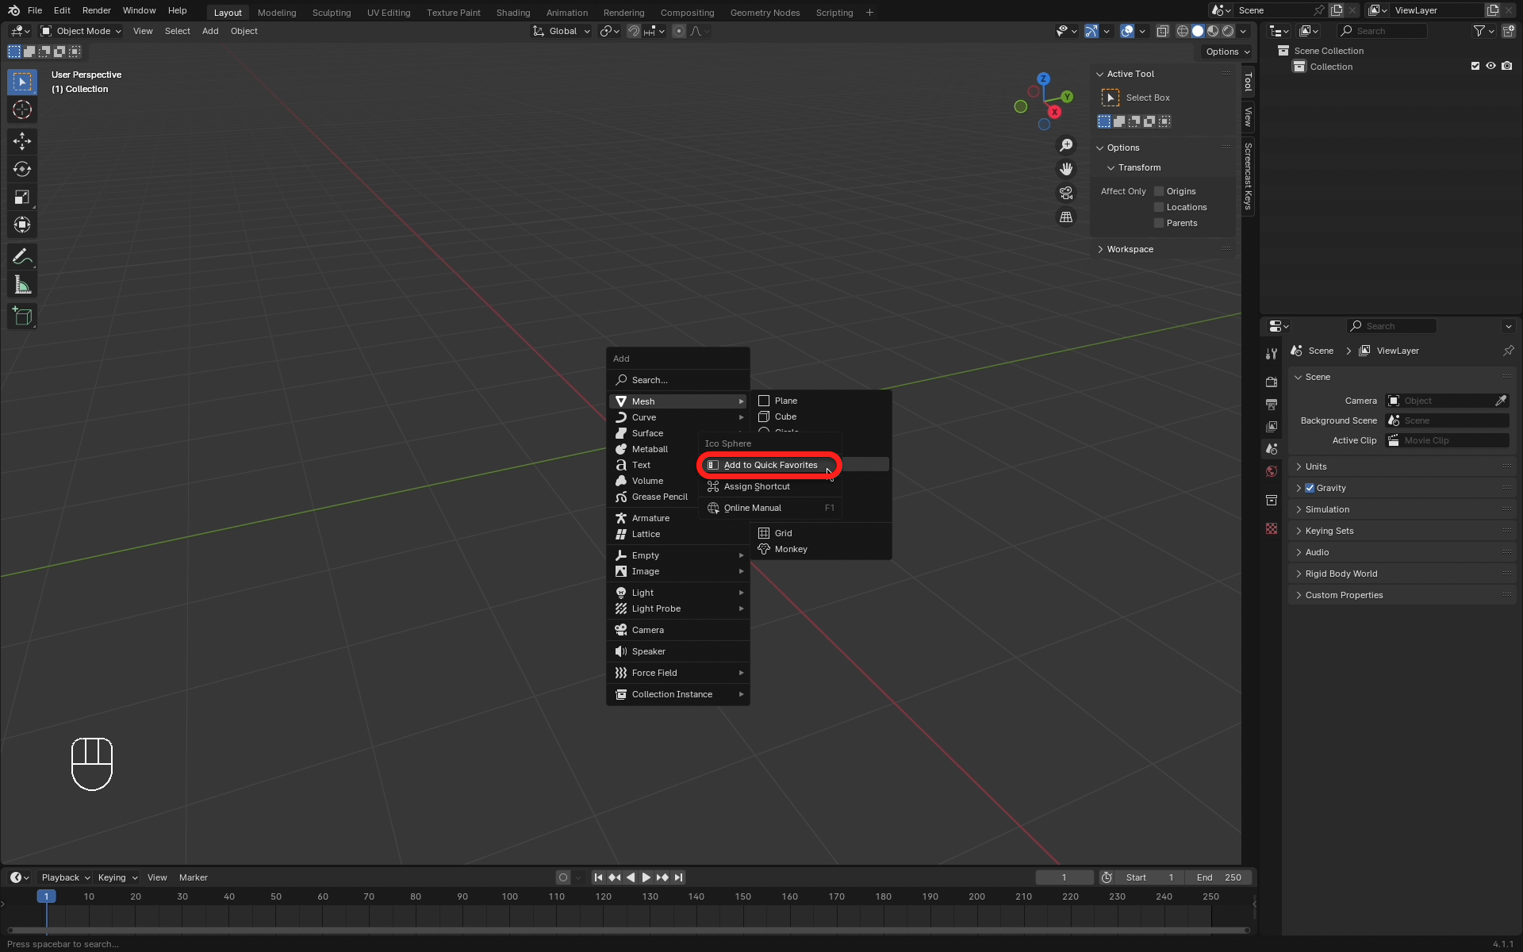The height and width of the screenshot is (952, 1523).
Task: Open the World properties tab icon
Action: pos(1272,471)
